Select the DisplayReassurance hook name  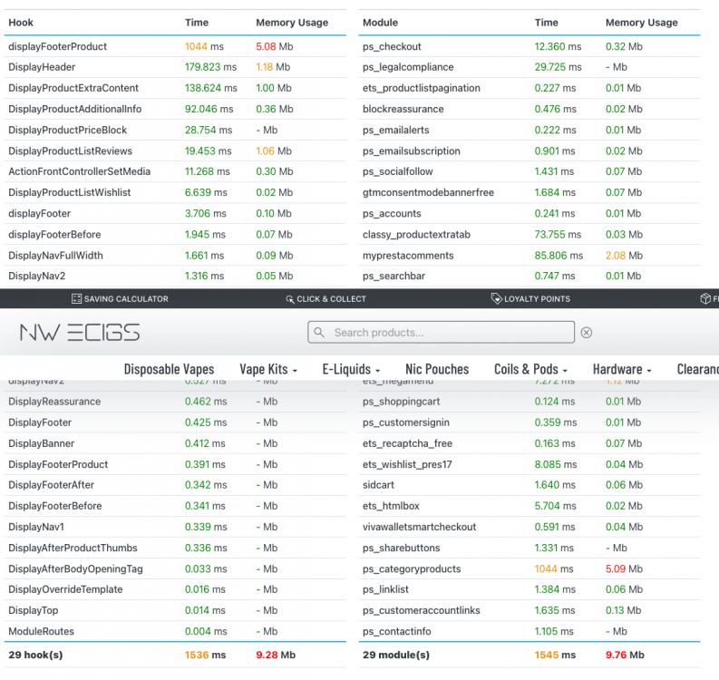(x=54, y=402)
